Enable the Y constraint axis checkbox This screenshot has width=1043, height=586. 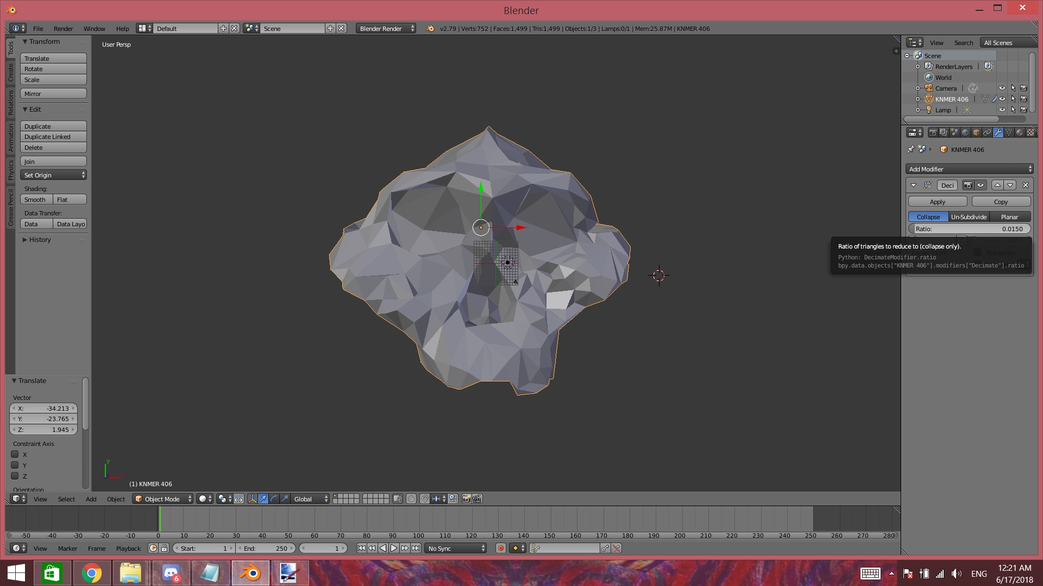(x=15, y=465)
